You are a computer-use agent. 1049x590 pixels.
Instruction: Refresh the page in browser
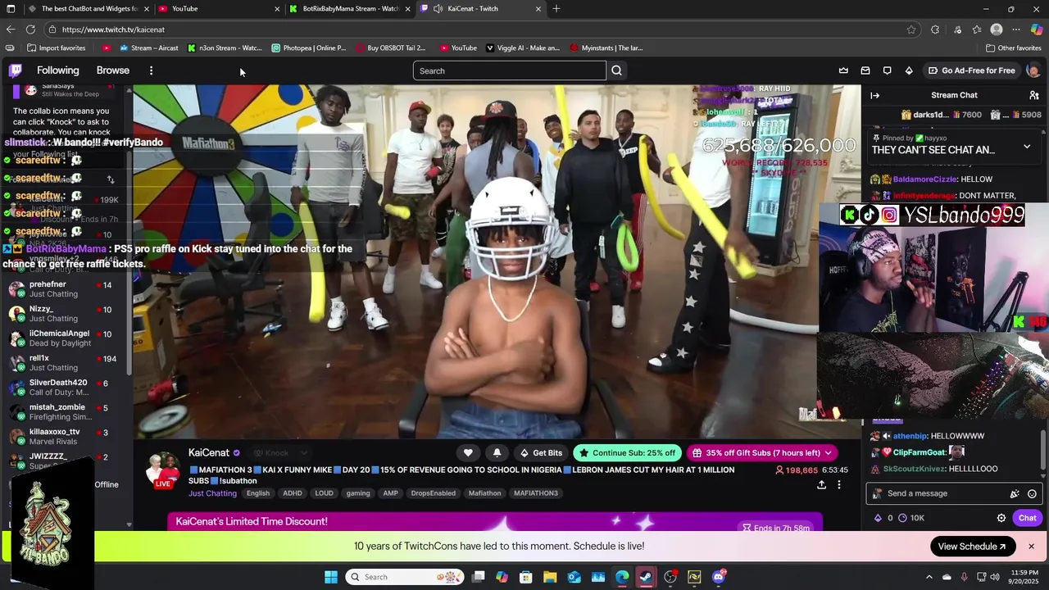[x=30, y=29]
